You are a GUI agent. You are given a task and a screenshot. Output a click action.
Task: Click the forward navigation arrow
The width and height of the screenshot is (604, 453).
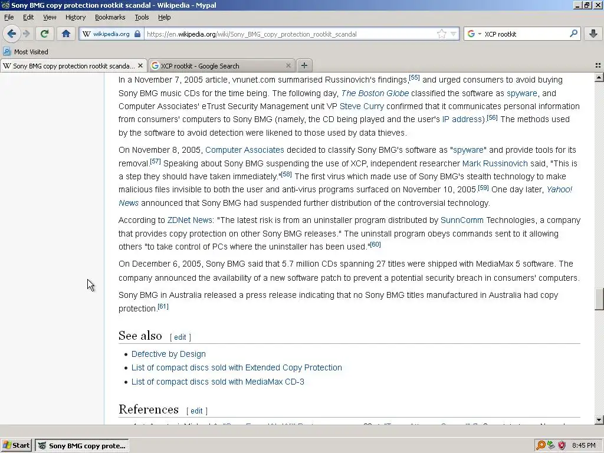pos(26,34)
